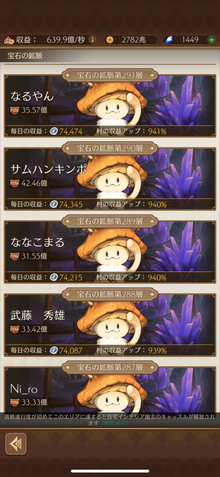Image resolution: width=220 pixels, height=477 pixels.
Task: Select the 宝石の鉱脈第291層 banner
Action: [110, 75]
